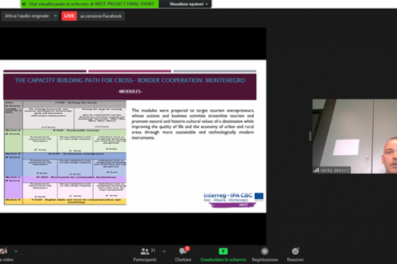Open the Chattare chat bubble icon
Image resolution: width=397 pixels, height=264 pixels.
183,251
